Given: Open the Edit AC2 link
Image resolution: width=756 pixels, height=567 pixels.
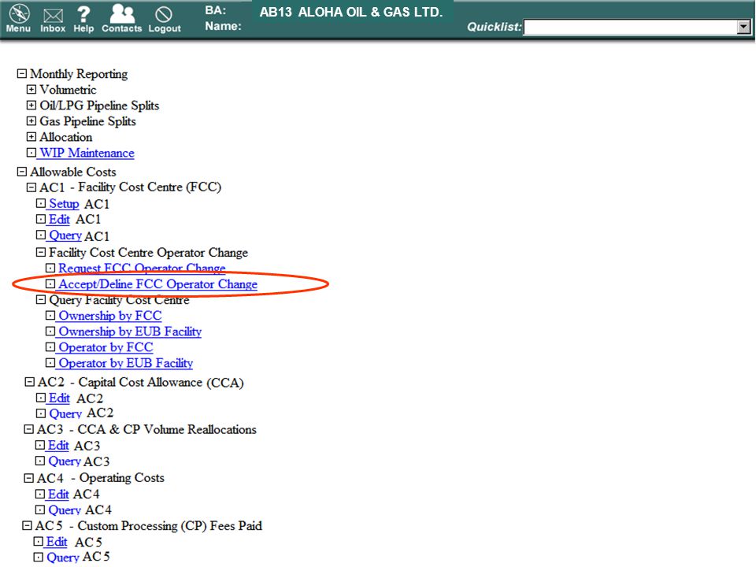Looking at the screenshot, I should (x=59, y=398).
